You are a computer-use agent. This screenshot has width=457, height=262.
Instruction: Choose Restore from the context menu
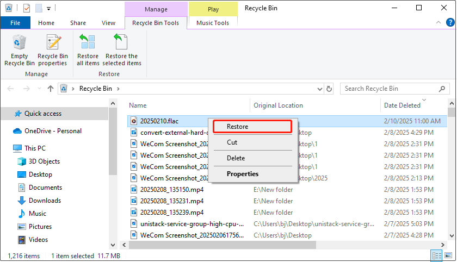(x=252, y=127)
